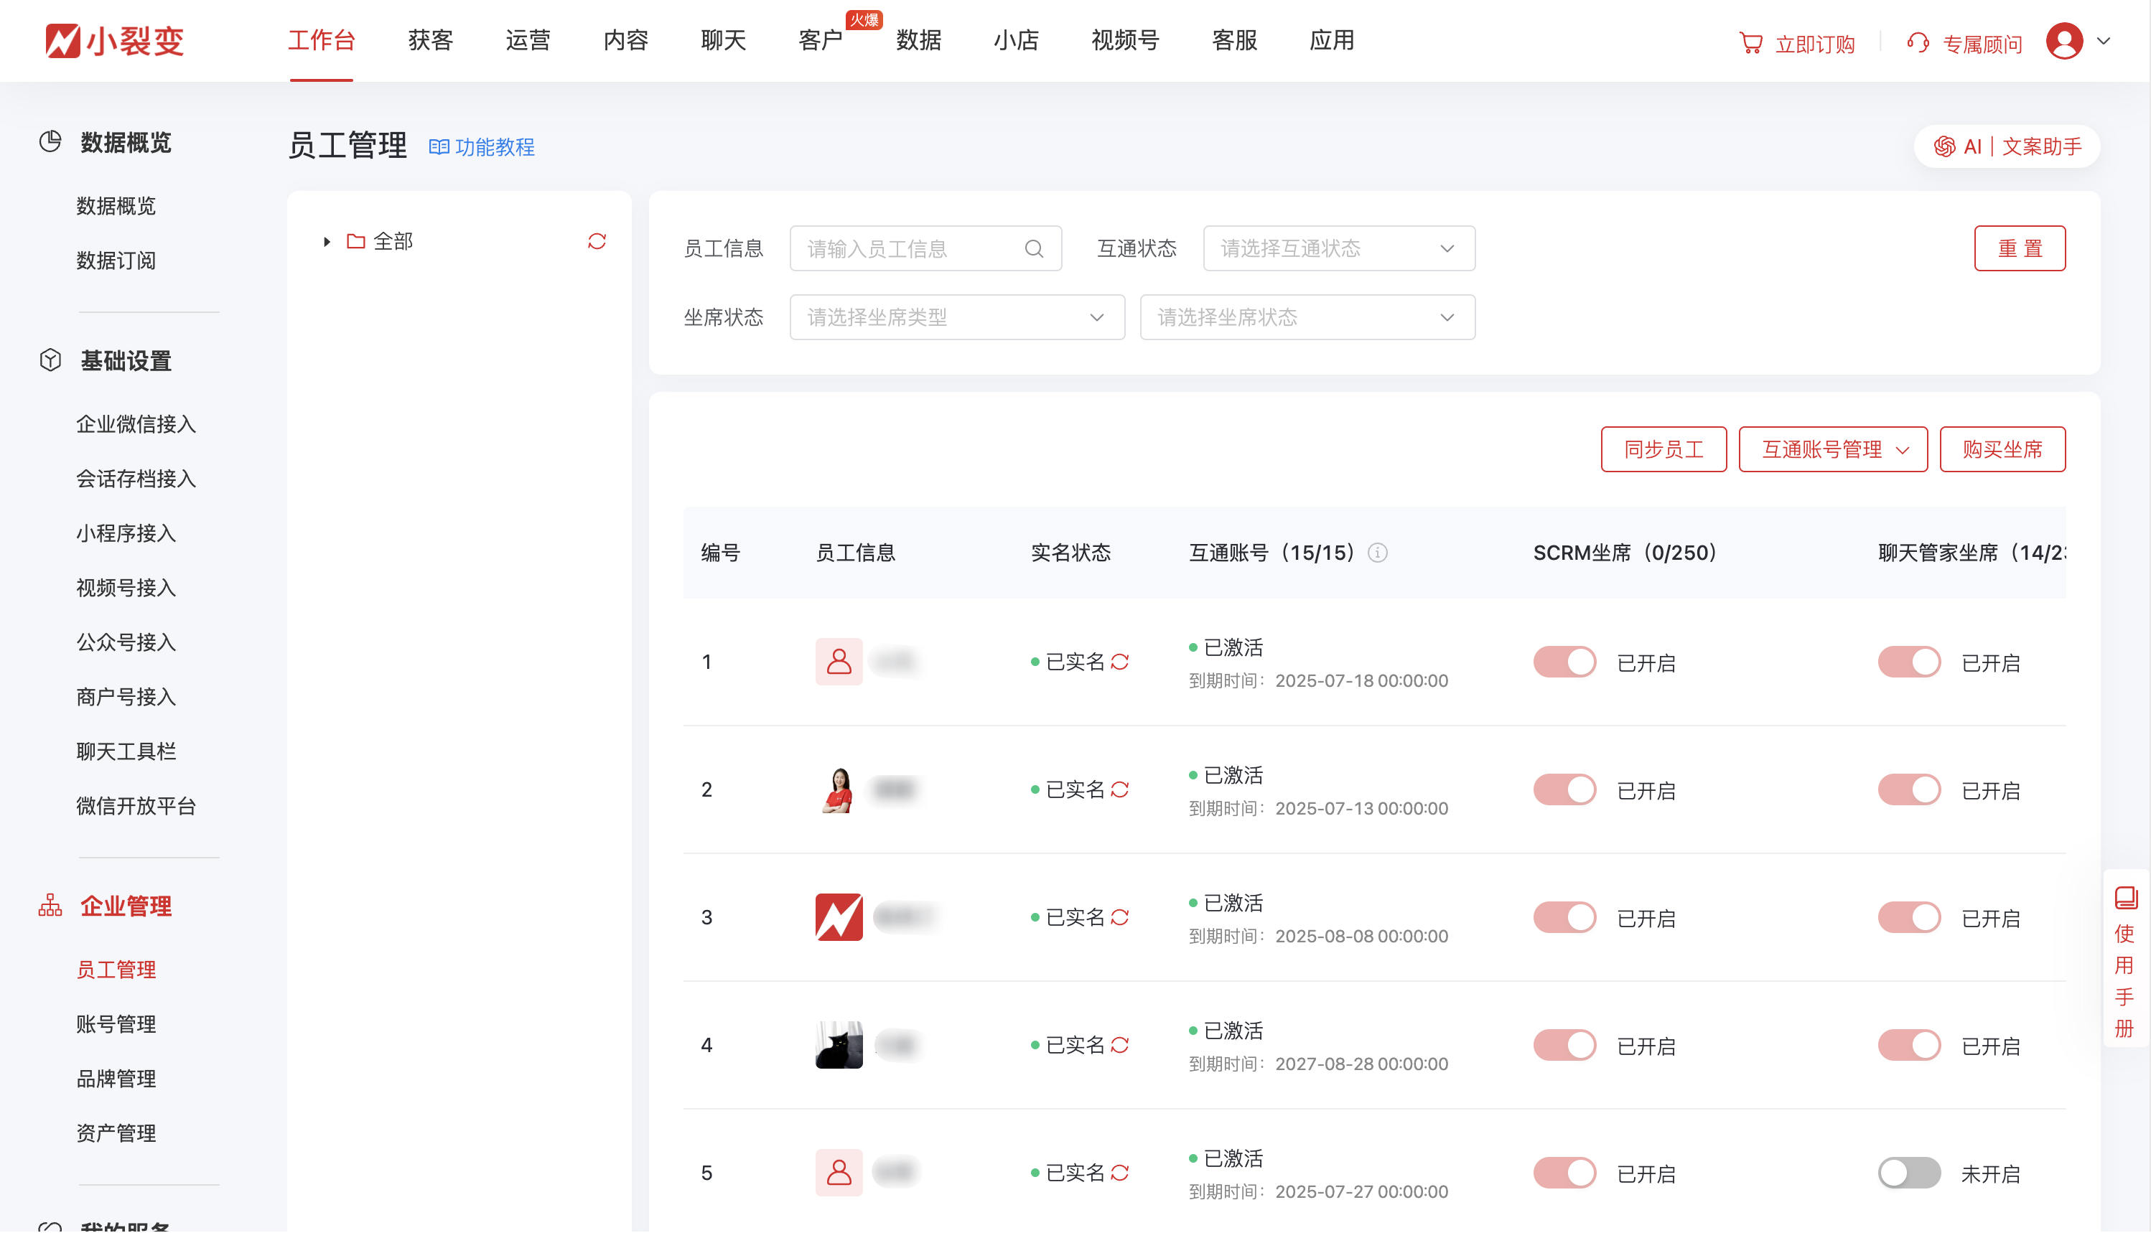Open the 互通账号管理 dropdown button

point(1832,450)
